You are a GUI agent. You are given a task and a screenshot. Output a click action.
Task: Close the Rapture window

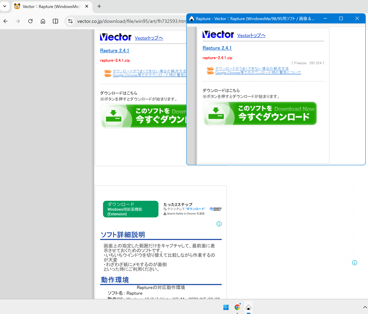coord(357,18)
